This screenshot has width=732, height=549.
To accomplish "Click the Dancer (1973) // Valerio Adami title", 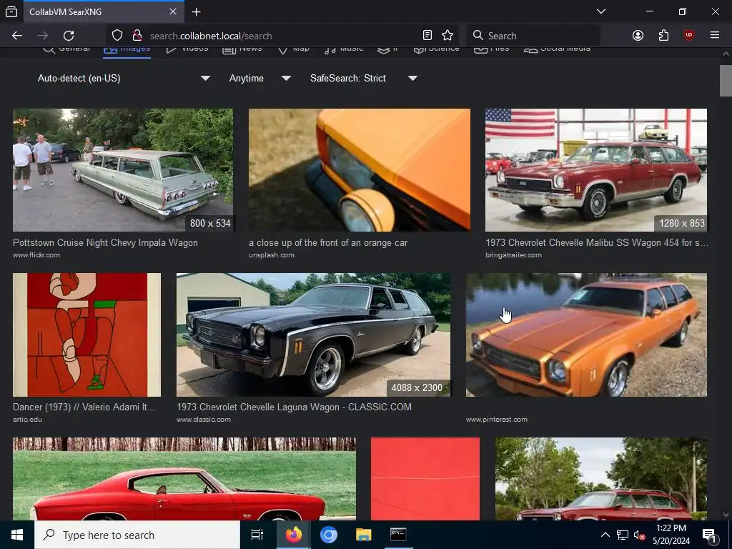I will pyautogui.click(x=84, y=407).
